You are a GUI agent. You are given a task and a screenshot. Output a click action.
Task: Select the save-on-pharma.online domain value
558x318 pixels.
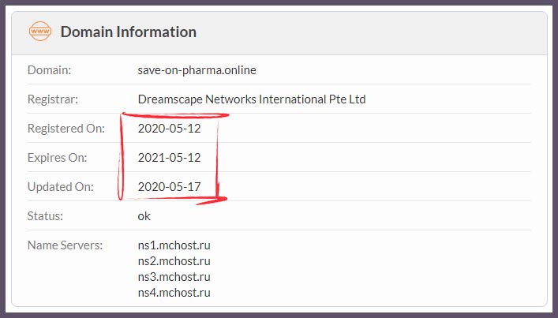(197, 70)
